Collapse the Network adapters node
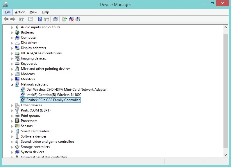The width and height of the screenshot is (231, 167). 12,85
